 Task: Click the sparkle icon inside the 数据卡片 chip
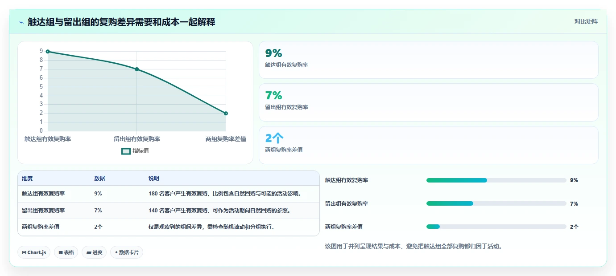click(x=116, y=252)
